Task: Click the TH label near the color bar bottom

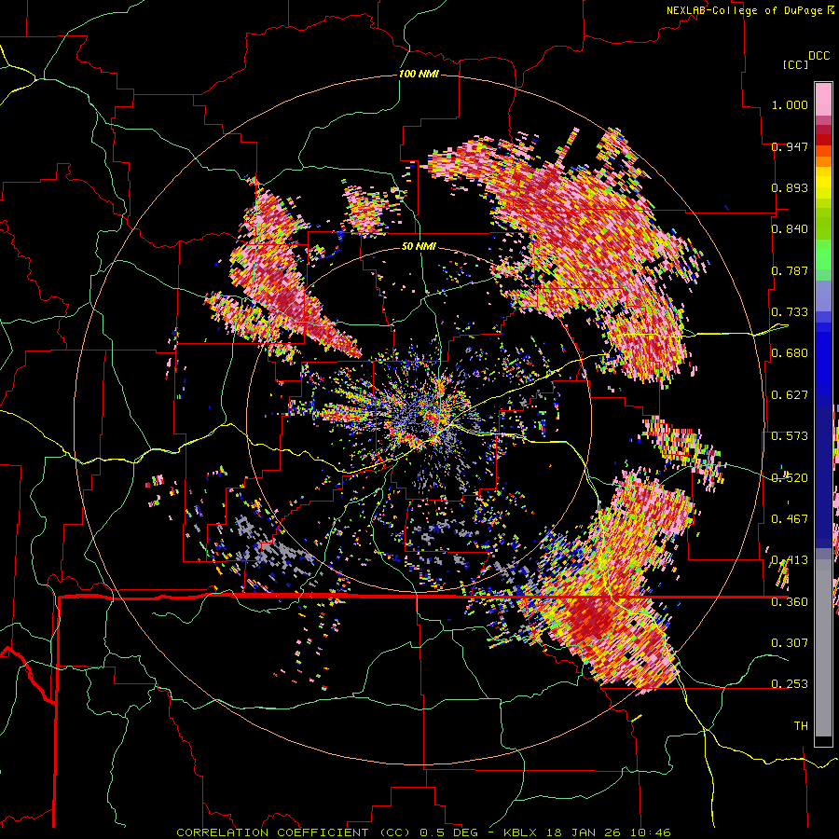Action: tap(801, 726)
